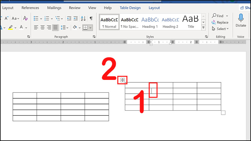Click the Numbering list icon

[47, 18]
